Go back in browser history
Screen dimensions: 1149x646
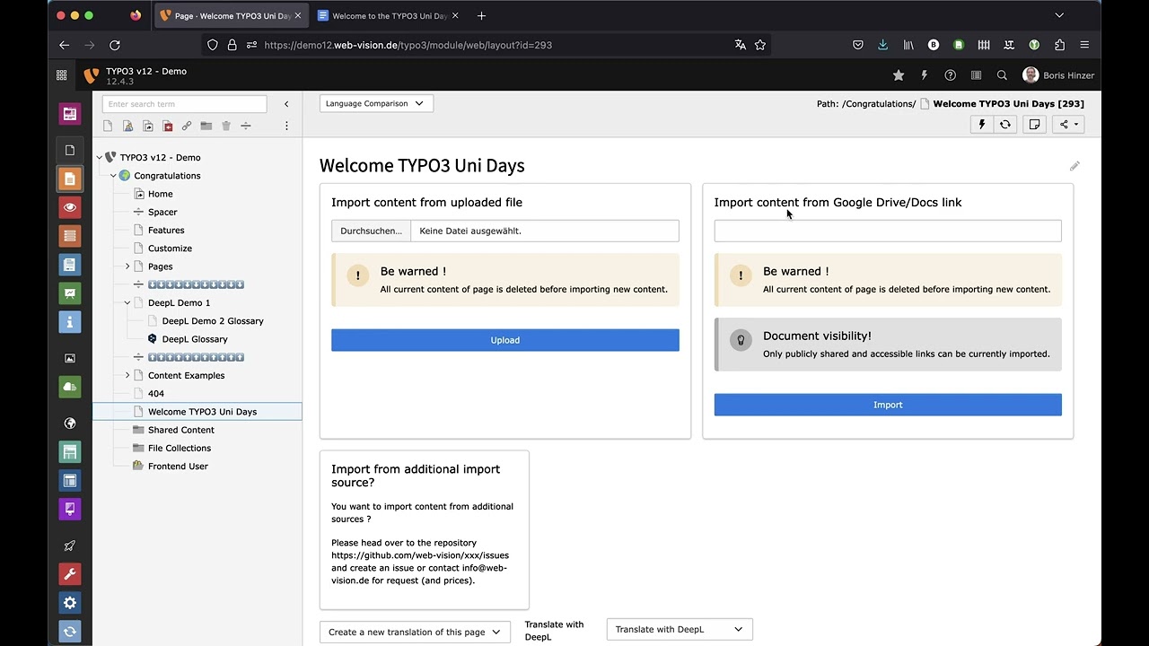[x=64, y=45]
